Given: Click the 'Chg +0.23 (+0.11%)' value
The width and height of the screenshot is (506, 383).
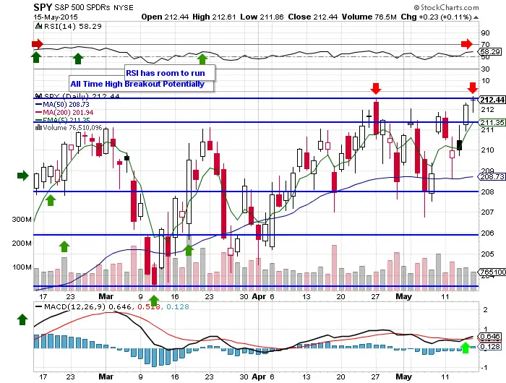Looking at the screenshot, I should tap(436, 17).
